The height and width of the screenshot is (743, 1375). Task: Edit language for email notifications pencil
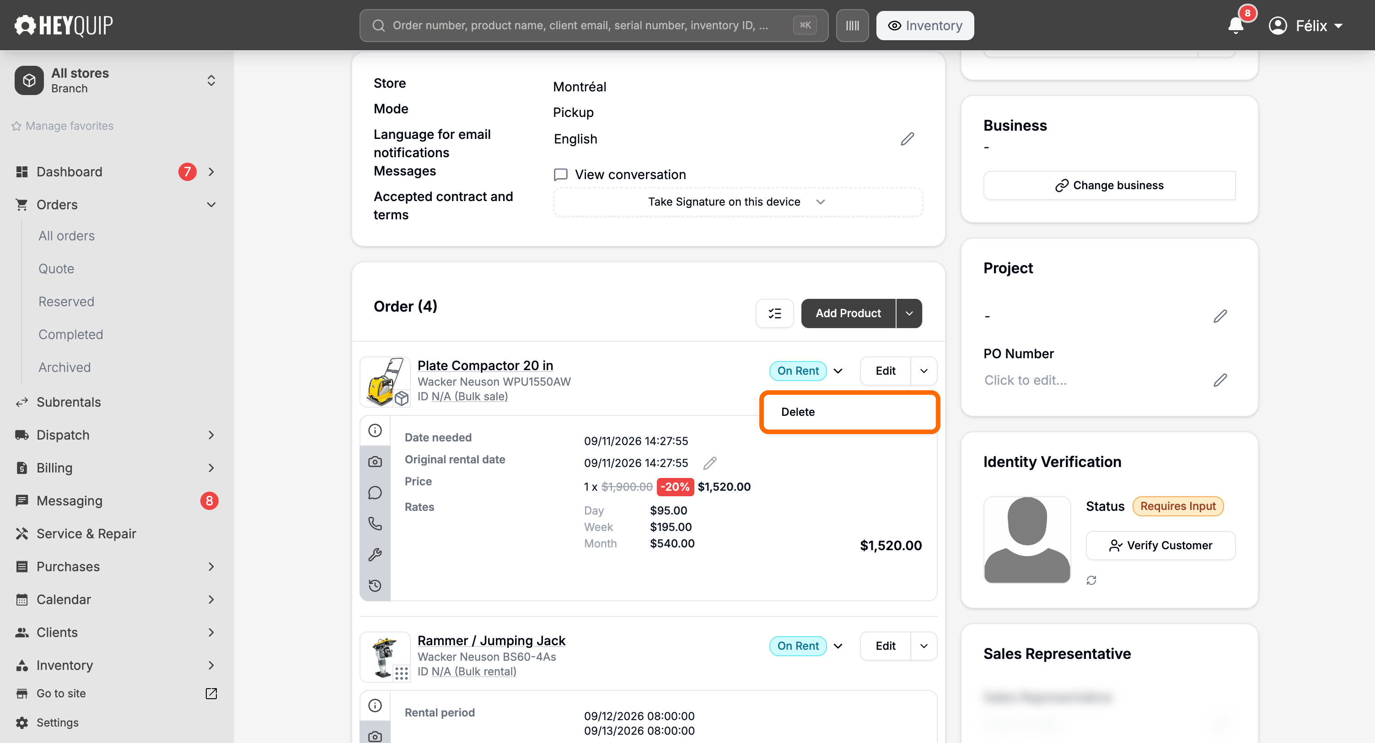pos(907,138)
